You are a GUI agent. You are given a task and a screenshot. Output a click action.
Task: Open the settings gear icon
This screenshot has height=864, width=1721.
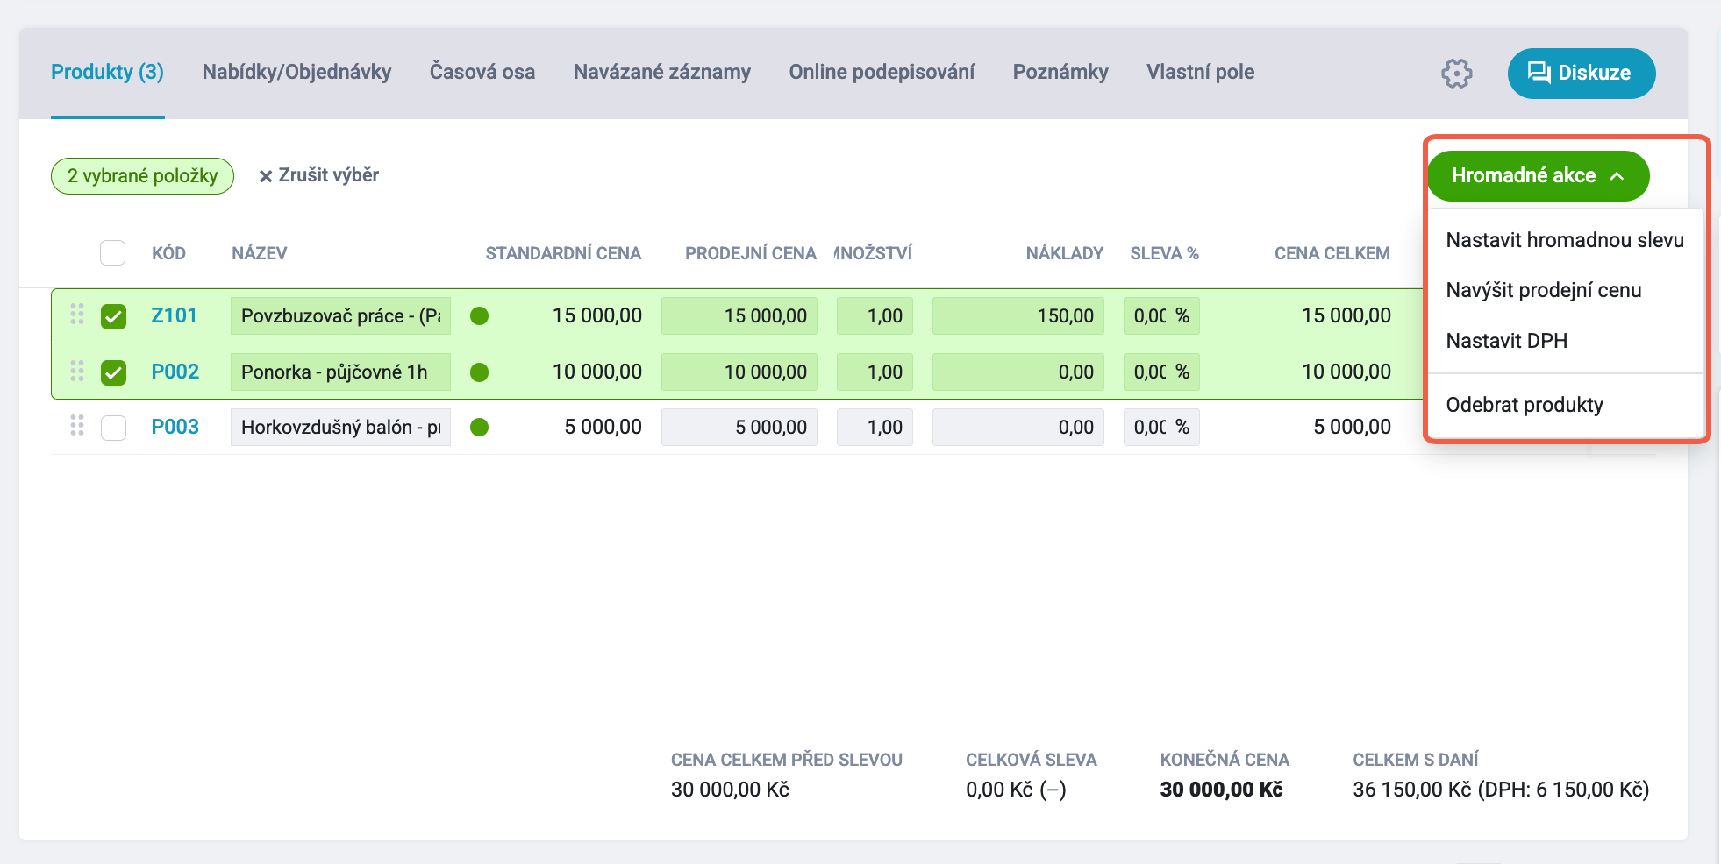coord(1456,74)
